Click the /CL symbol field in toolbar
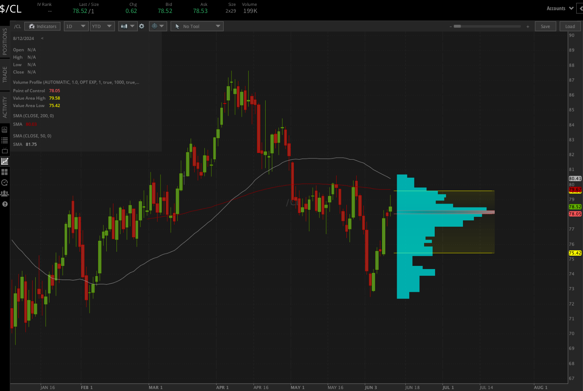 18,26
